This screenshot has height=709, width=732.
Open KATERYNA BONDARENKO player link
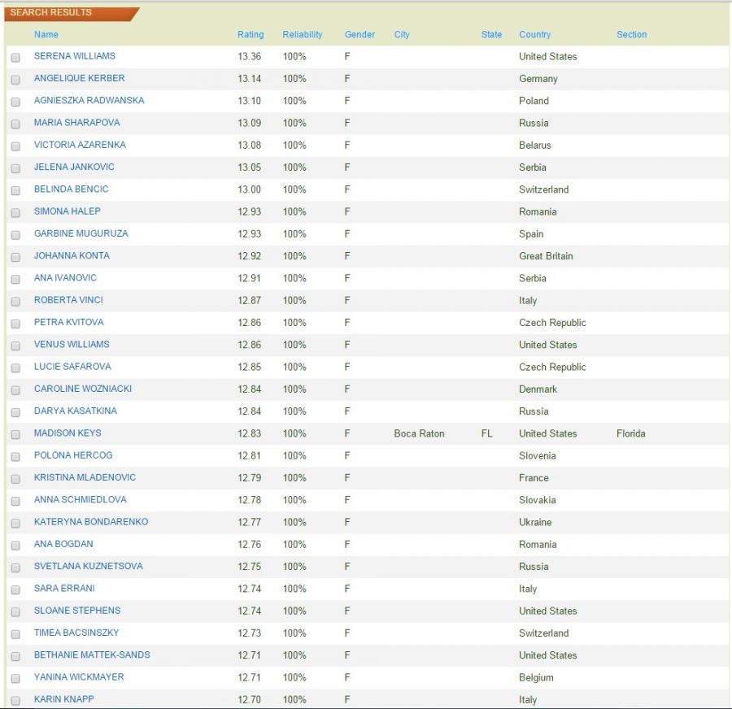90,521
